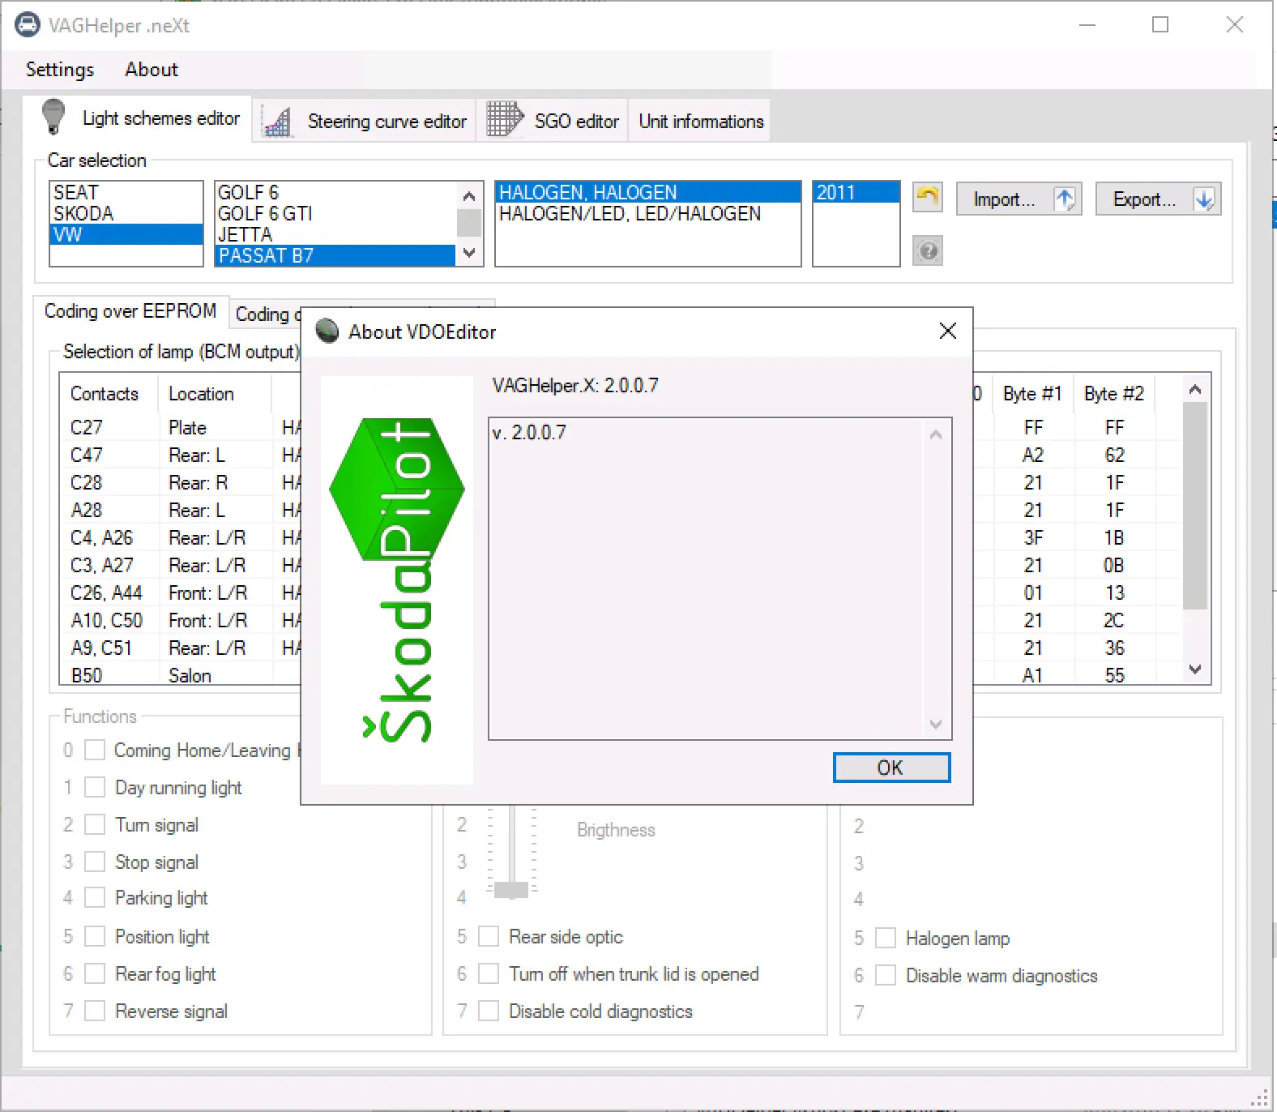The image size is (1277, 1112).
Task: Select HALOGEN/LED, LED/HALOGEN scheme
Action: pos(647,213)
